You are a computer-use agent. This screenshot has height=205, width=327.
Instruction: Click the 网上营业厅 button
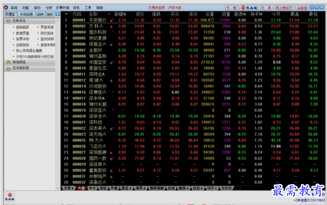(284, 8)
